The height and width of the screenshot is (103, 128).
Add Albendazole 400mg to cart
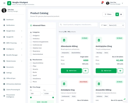point(71,71)
